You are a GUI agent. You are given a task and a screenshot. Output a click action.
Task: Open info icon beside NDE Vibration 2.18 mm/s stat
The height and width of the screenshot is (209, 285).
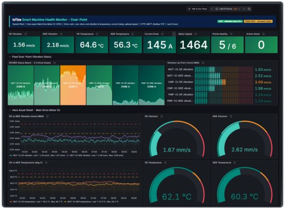pyautogui.click(x=61, y=34)
